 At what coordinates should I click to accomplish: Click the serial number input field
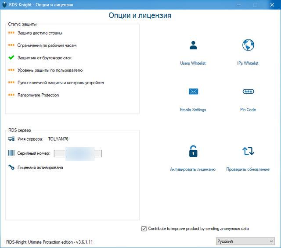(x=78, y=153)
